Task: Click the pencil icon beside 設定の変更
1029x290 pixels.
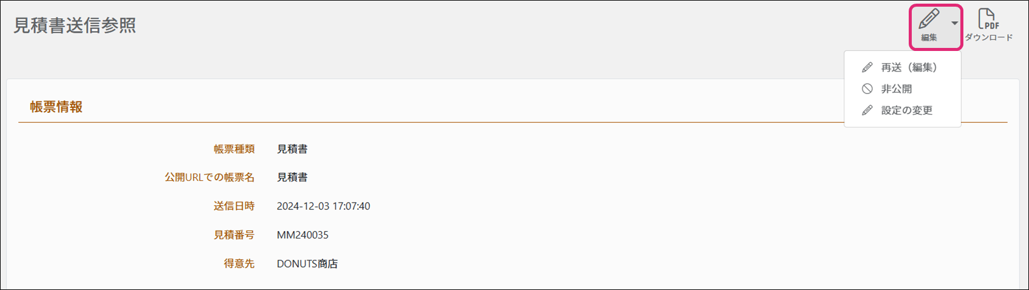Action: 867,110
